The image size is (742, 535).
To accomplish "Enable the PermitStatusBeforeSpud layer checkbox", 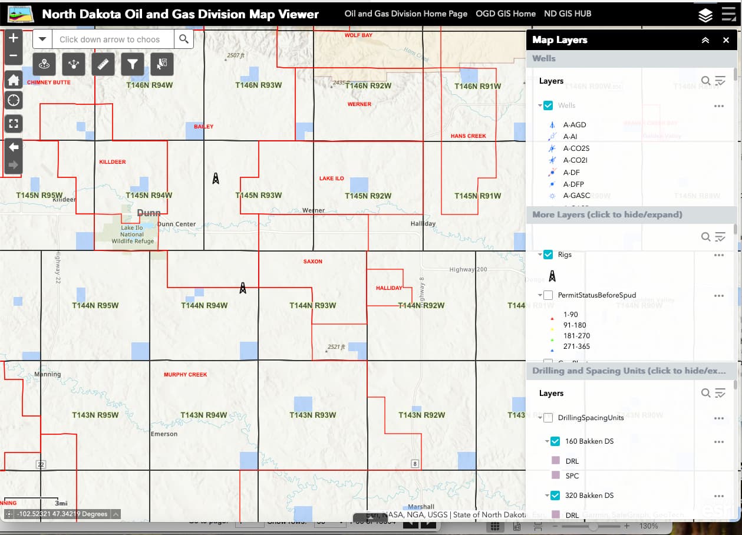I will 548,295.
